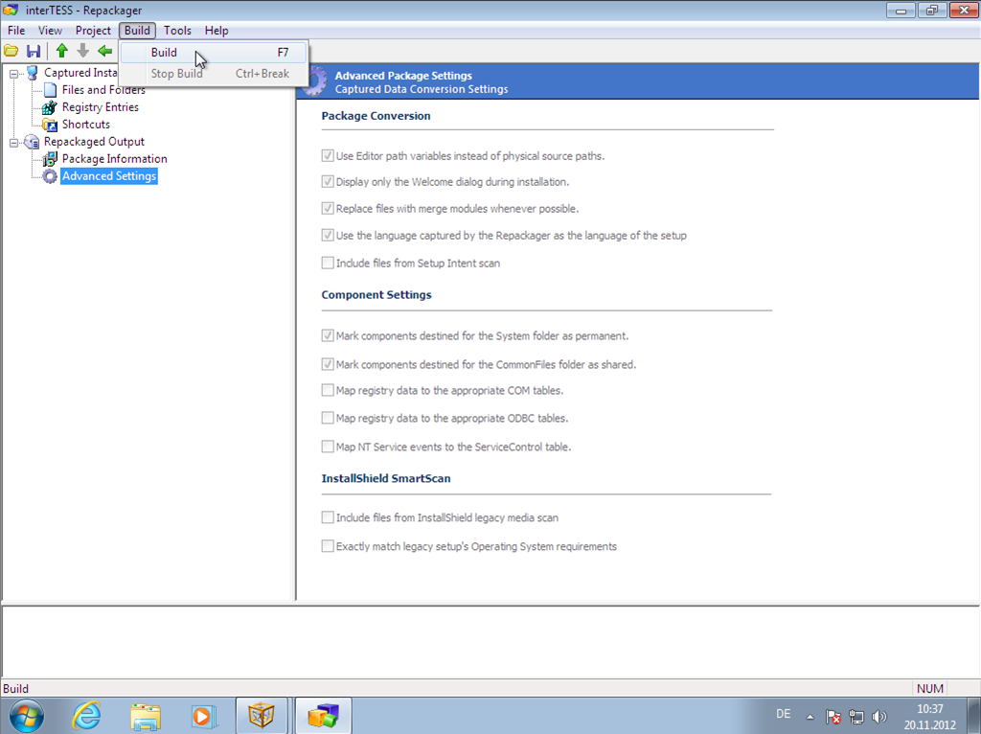Enable Include files from Setup Intent scan

pyautogui.click(x=328, y=263)
